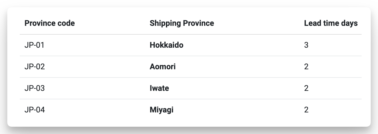
Task: Click the Province code column header
Action: click(49, 23)
